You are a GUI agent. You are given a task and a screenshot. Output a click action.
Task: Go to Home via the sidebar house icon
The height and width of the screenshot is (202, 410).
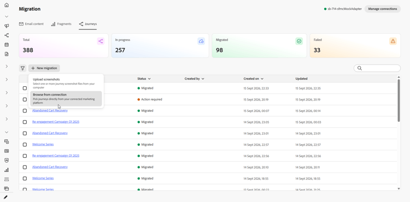pos(7,5)
